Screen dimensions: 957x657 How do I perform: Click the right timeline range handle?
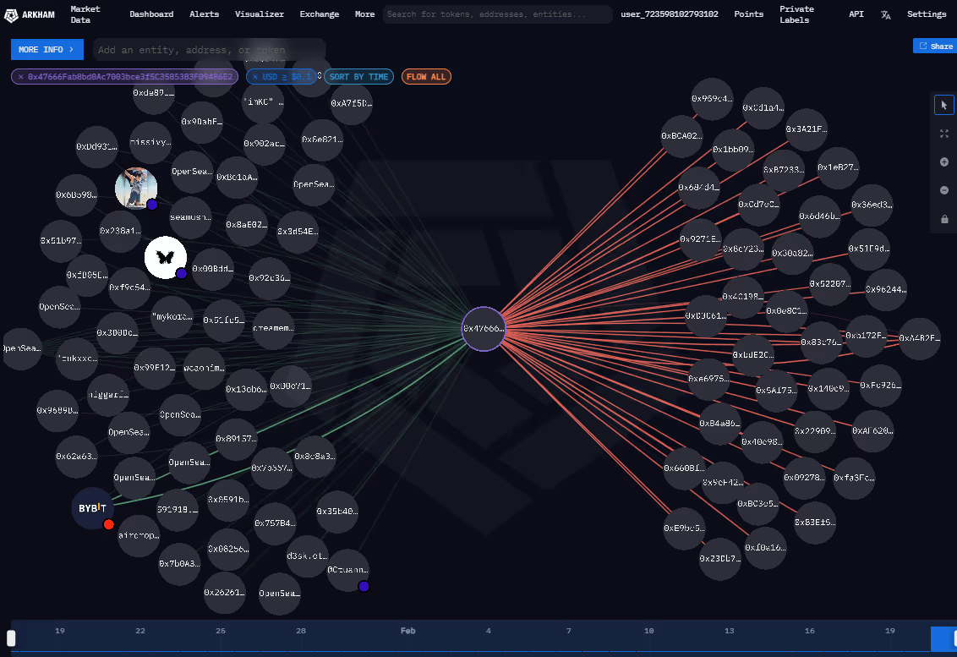(954, 638)
